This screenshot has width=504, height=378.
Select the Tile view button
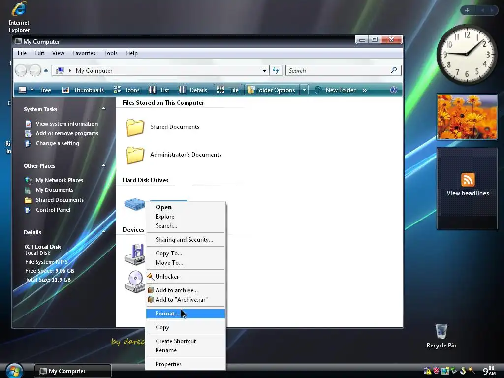(x=227, y=90)
